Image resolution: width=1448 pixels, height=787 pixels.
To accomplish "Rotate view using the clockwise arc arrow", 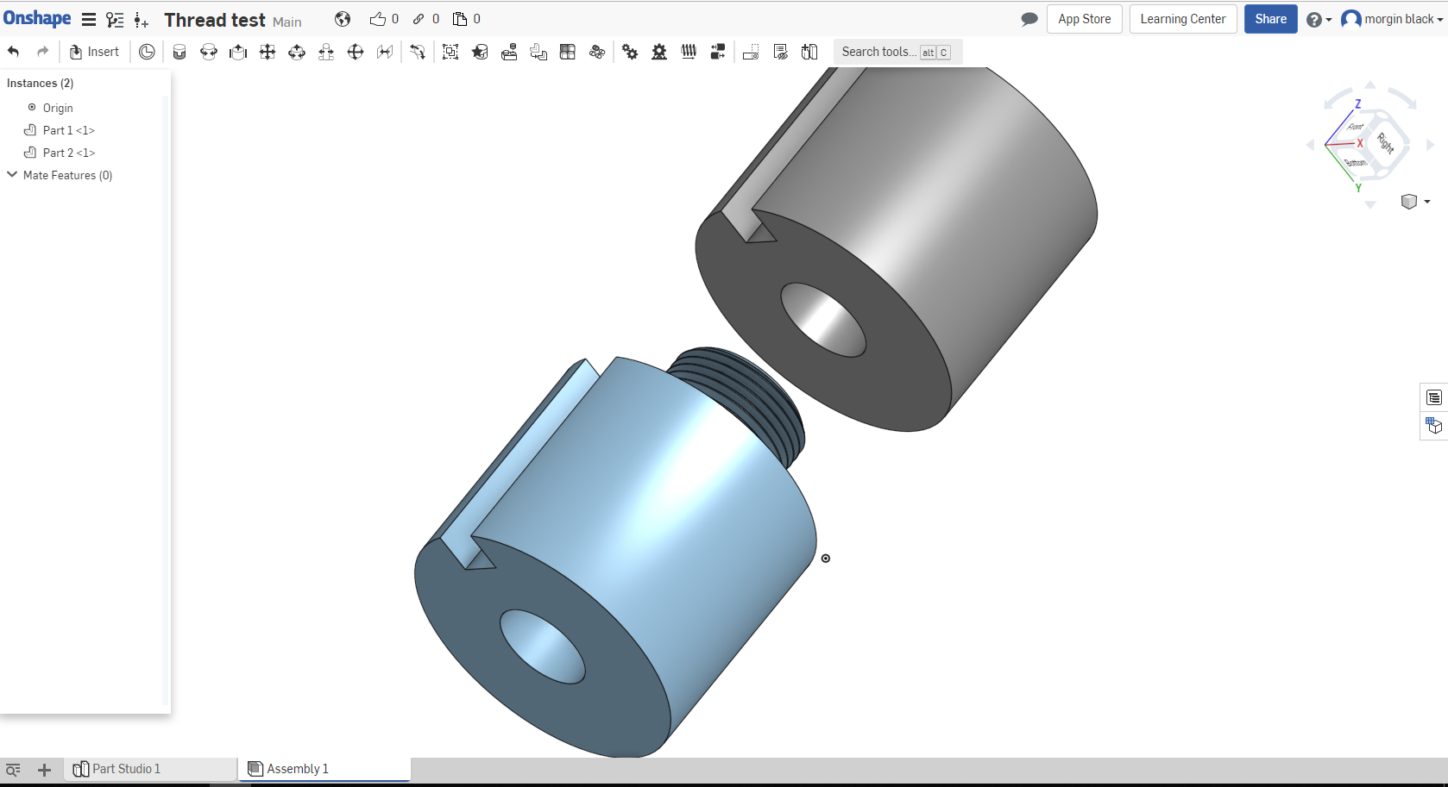I will (x=1403, y=97).
